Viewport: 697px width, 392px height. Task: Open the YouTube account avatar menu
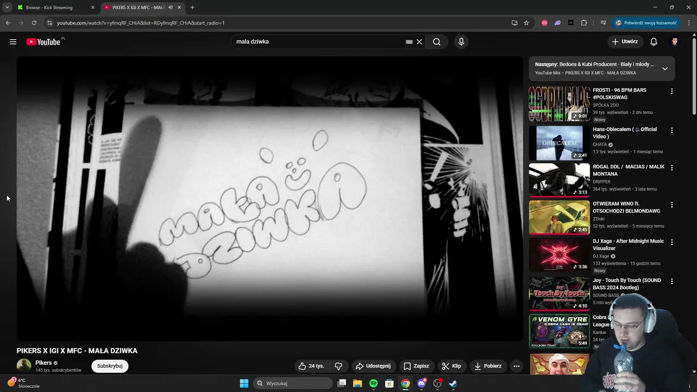675,42
